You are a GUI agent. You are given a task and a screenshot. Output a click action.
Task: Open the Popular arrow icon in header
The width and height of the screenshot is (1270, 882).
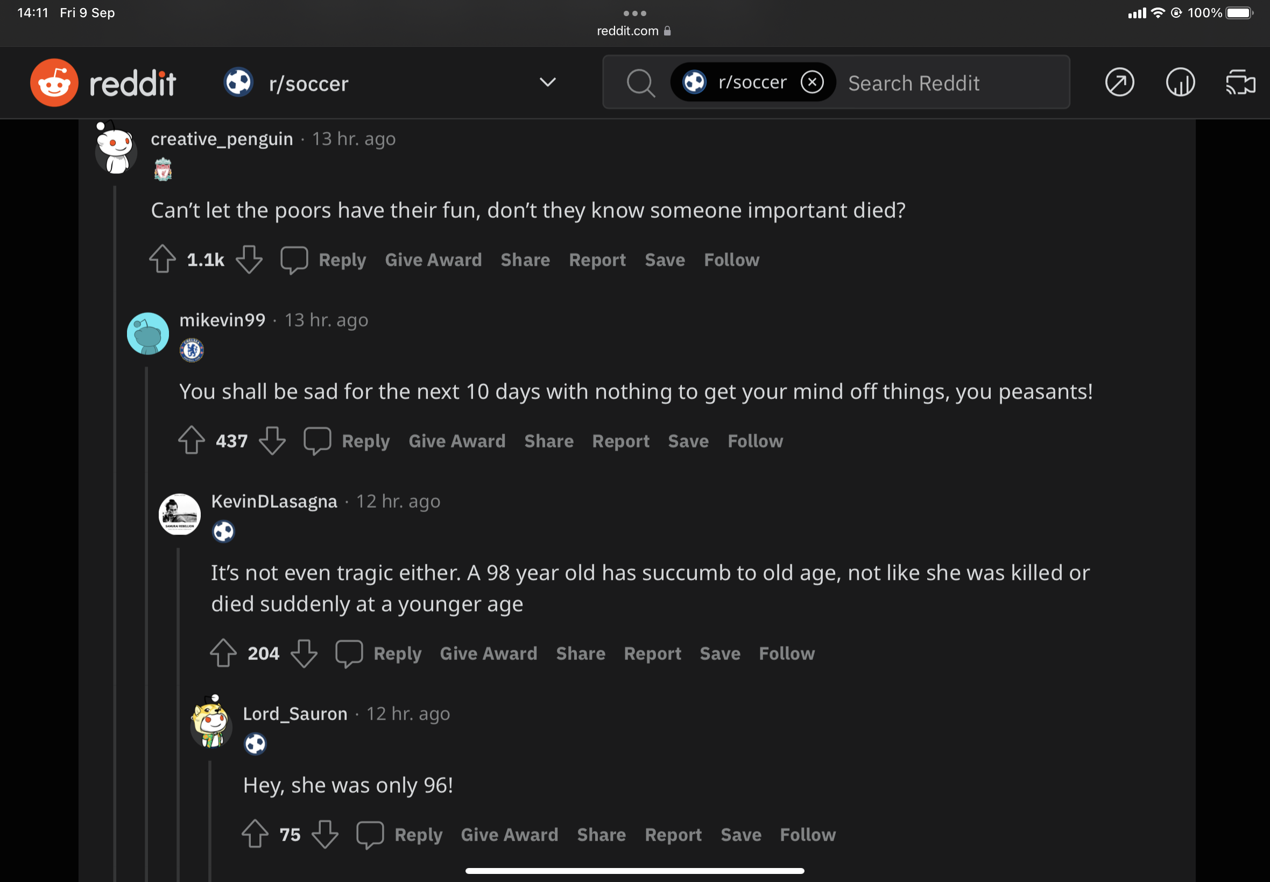tap(1119, 83)
